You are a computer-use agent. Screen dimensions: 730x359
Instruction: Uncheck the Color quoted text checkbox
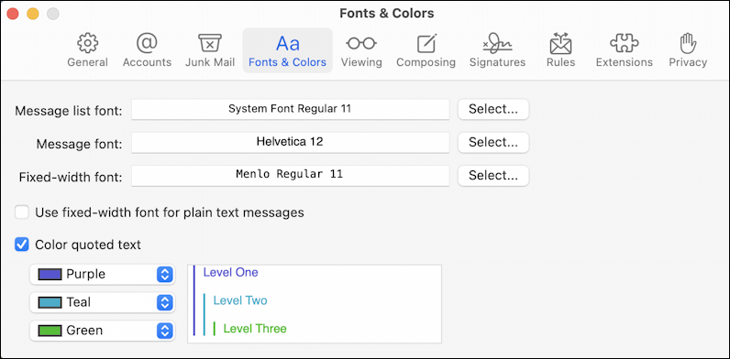22,245
